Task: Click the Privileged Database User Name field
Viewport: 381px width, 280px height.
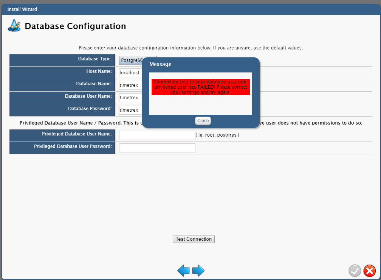Action: (157, 135)
